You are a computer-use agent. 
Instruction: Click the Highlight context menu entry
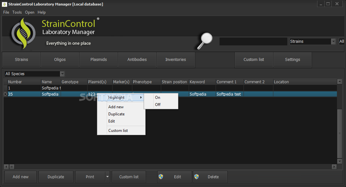(x=121, y=98)
